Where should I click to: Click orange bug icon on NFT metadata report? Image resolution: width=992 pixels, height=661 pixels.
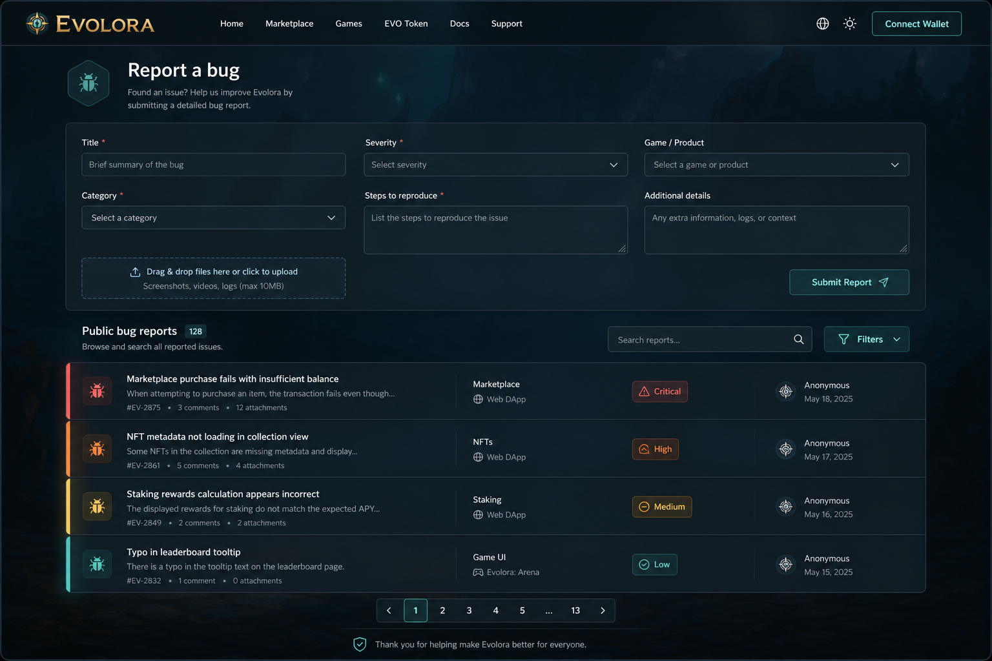[x=98, y=449]
